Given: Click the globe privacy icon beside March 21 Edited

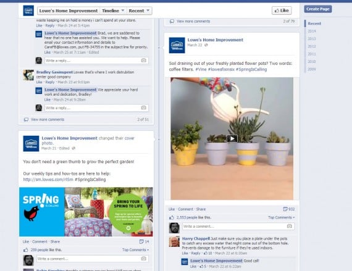Looking at the screenshot, I should pos(73,148).
